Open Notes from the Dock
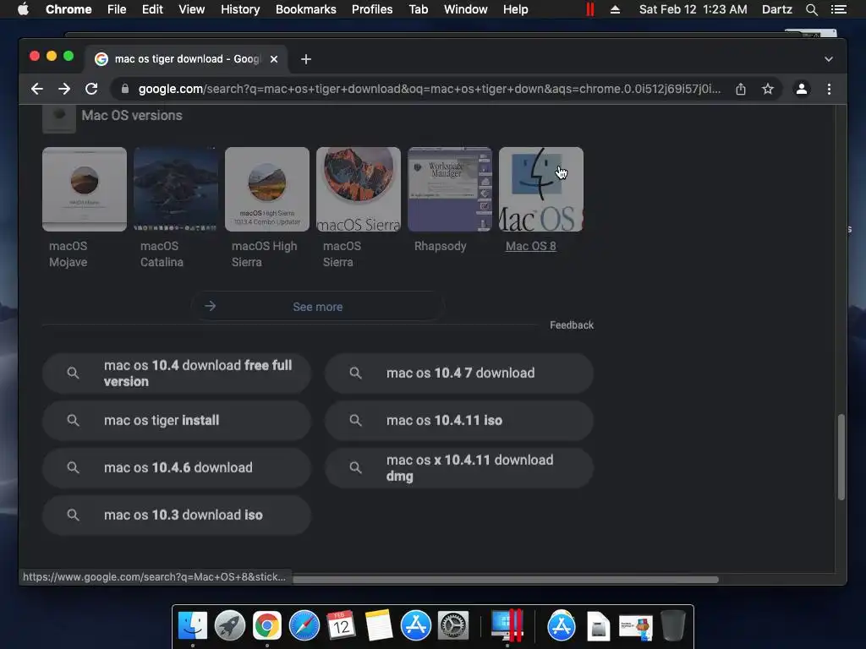The width and height of the screenshot is (866, 649). 379,626
